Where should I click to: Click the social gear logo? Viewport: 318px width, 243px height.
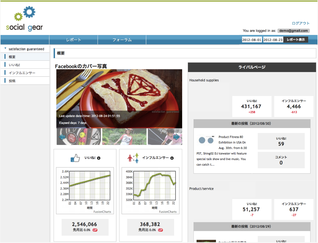tap(24, 19)
